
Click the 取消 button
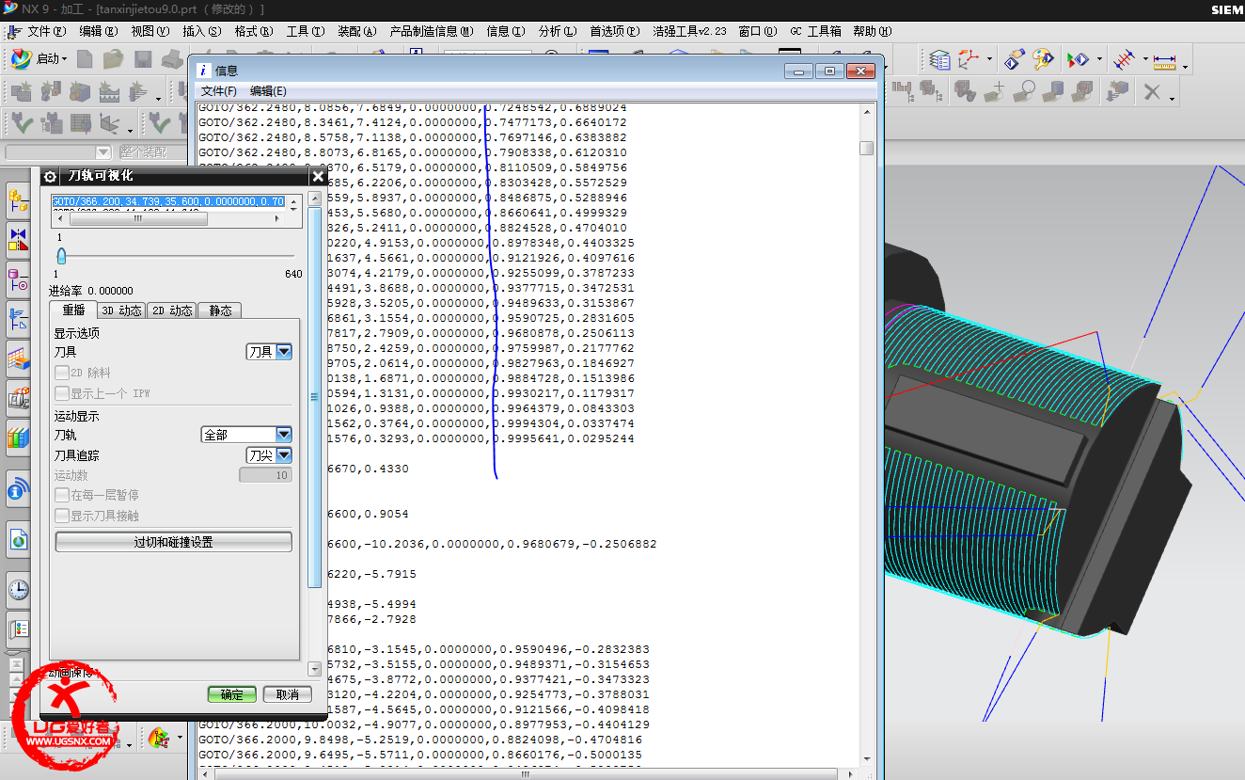288,694
